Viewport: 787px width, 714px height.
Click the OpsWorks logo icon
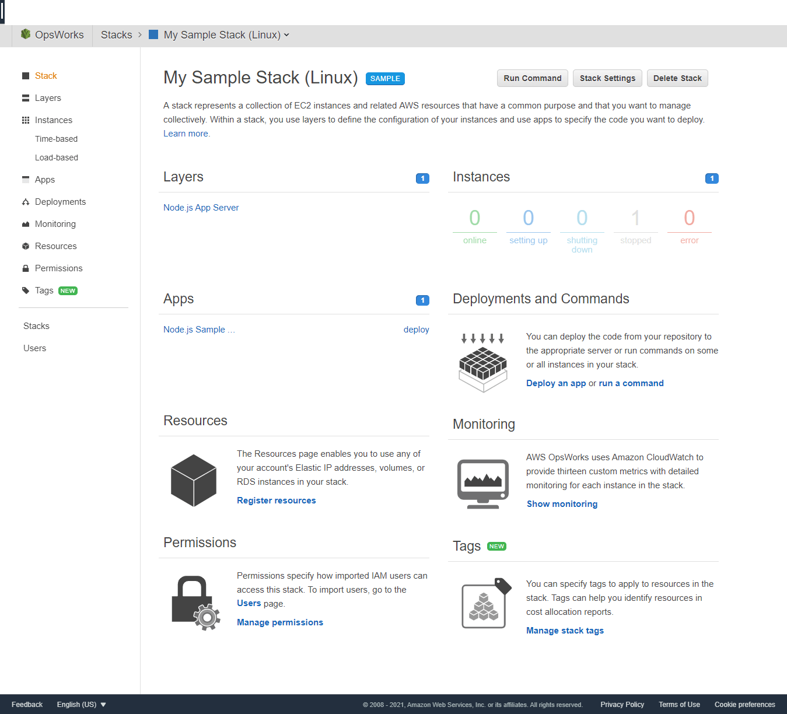click(x=26, y=34)
